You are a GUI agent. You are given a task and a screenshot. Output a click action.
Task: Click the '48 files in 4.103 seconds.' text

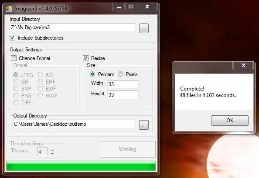(x=208, y=95)
